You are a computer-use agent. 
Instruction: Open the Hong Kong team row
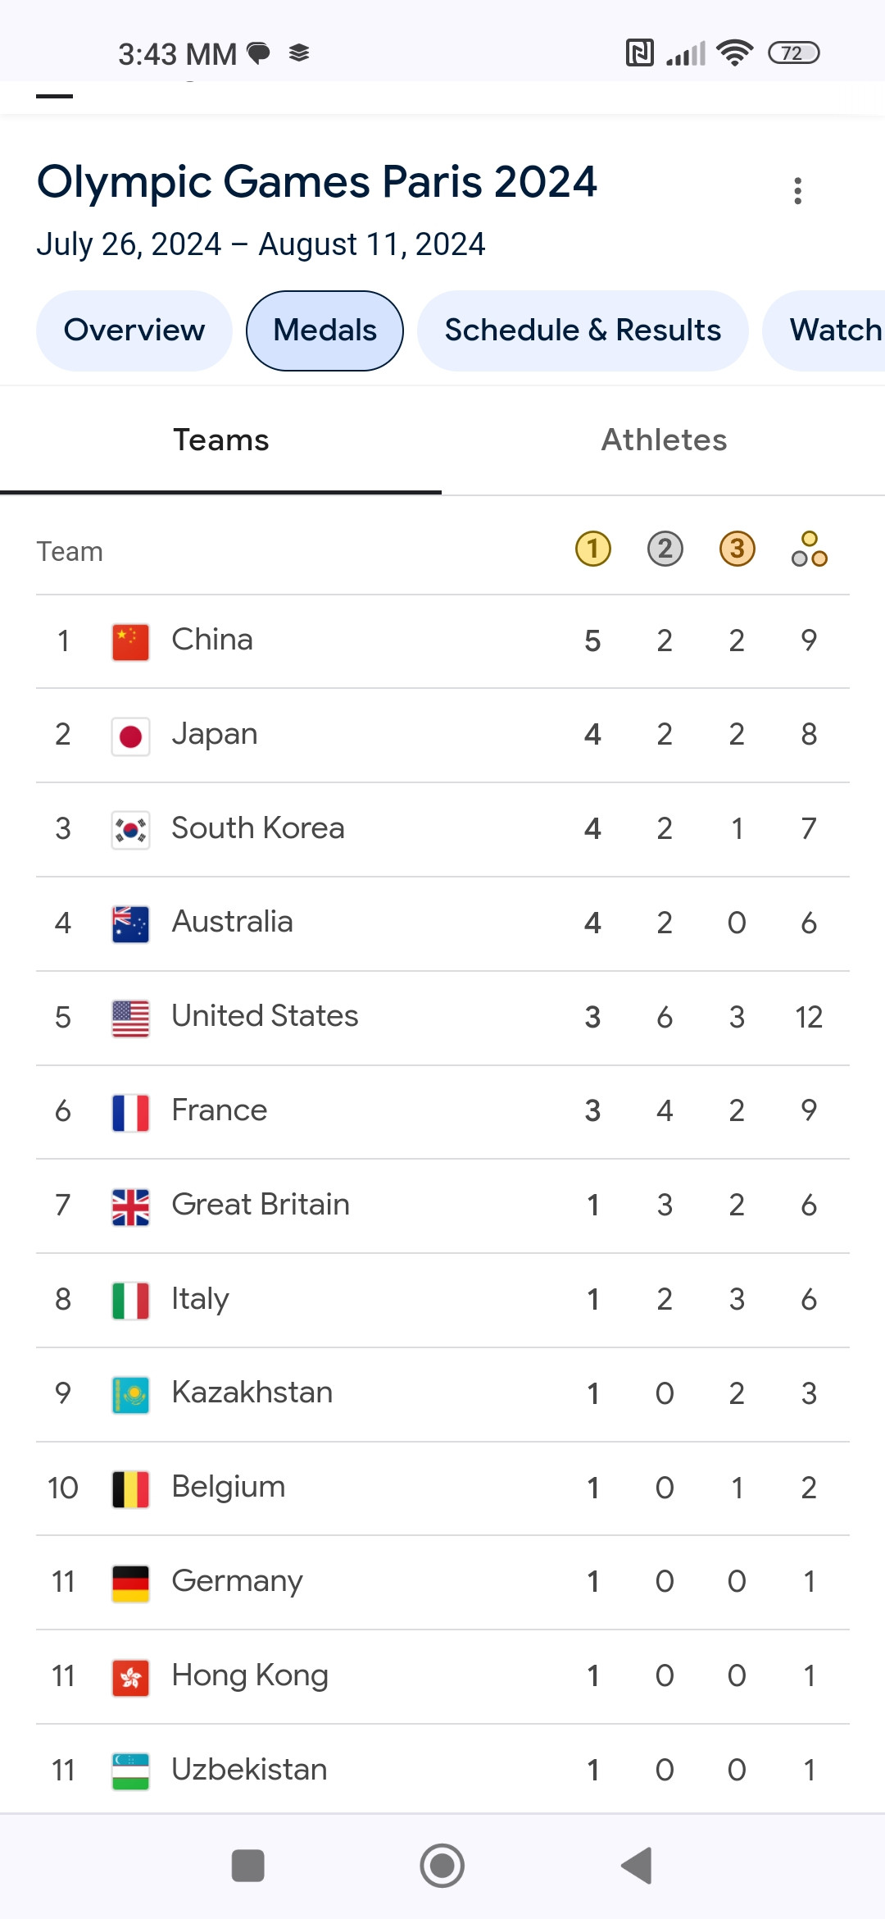click(x=442, y=1676)
